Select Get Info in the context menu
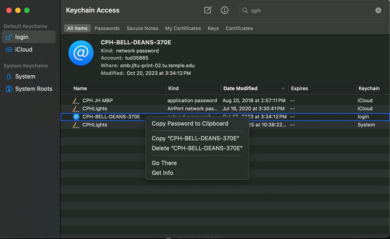This screenshot has height=239, width=390. (x=162, y=173)
